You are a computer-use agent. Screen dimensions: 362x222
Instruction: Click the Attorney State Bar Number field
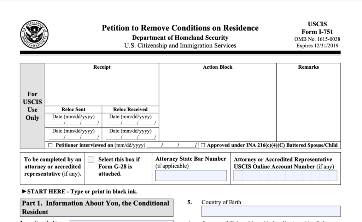point(191,175)
